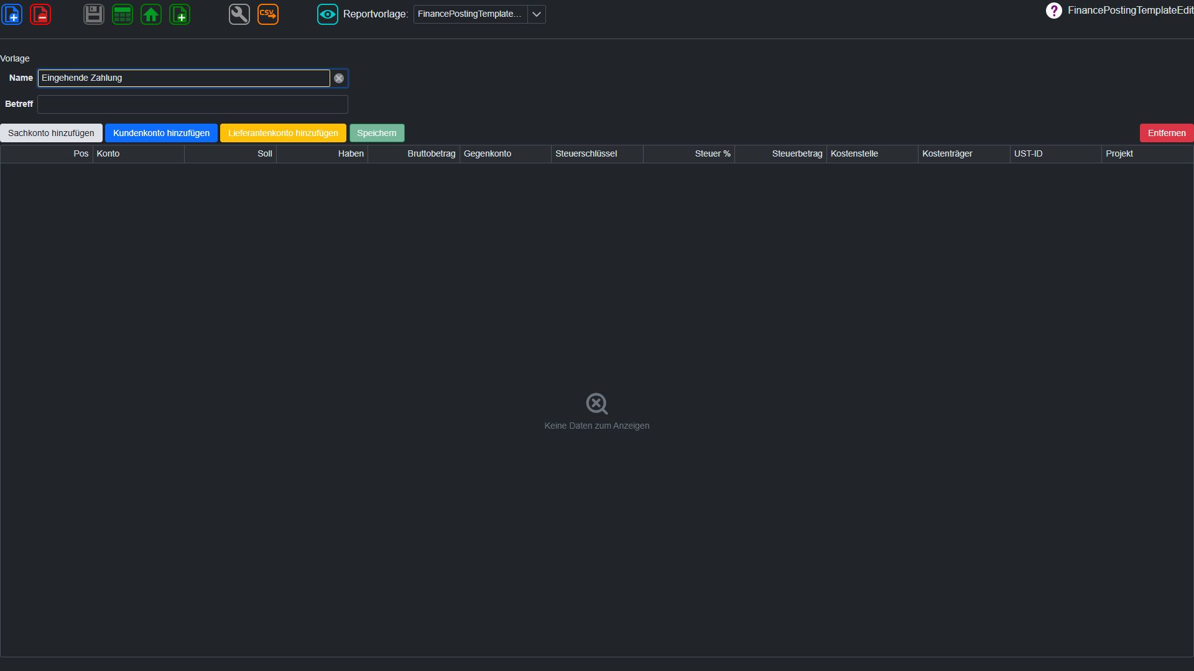This screenshot has height=671, width=1194.
Task: Click Lieferantenkonto hinzufügen button
Action: click(x=283, y=133)
